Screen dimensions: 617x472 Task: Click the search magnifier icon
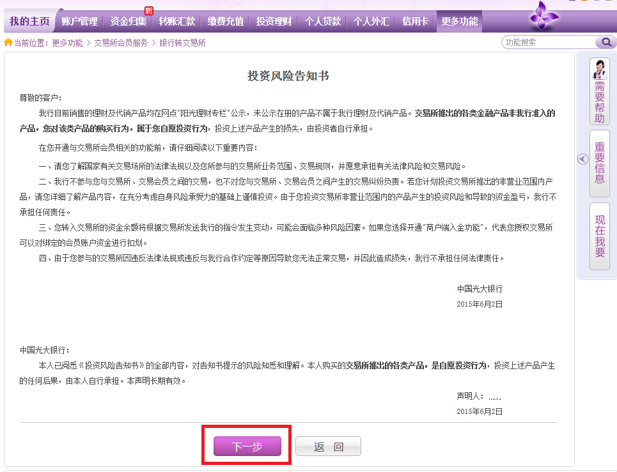point(605,43)
